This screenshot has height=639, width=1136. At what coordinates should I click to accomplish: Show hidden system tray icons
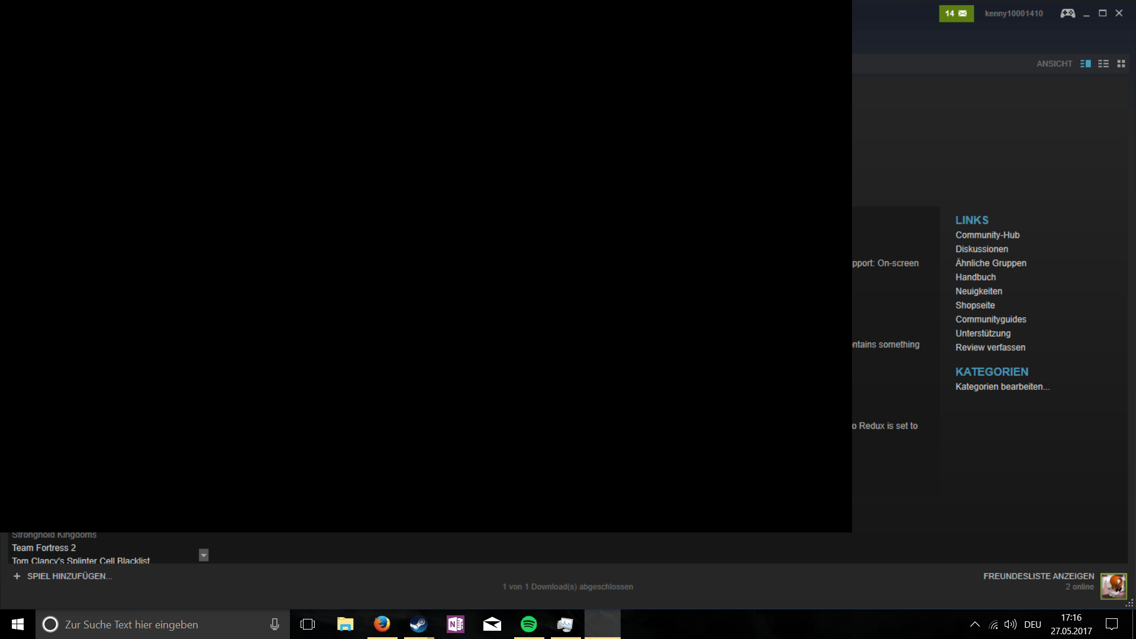(974, 624)
